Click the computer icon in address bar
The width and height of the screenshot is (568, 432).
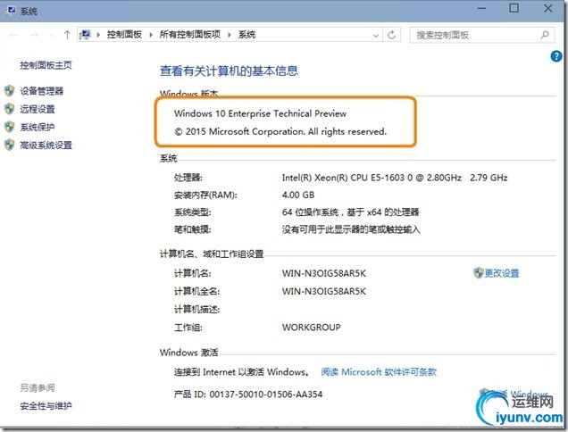[86, 35]
